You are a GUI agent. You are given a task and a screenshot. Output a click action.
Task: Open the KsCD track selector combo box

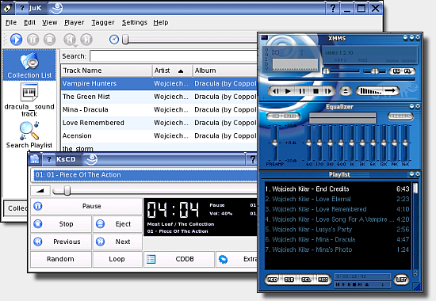click(x=144, y=175)
